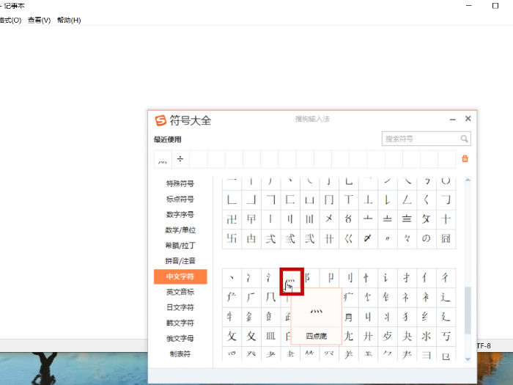
Task: Insert the 甴 character
Action: coord(251,238)
